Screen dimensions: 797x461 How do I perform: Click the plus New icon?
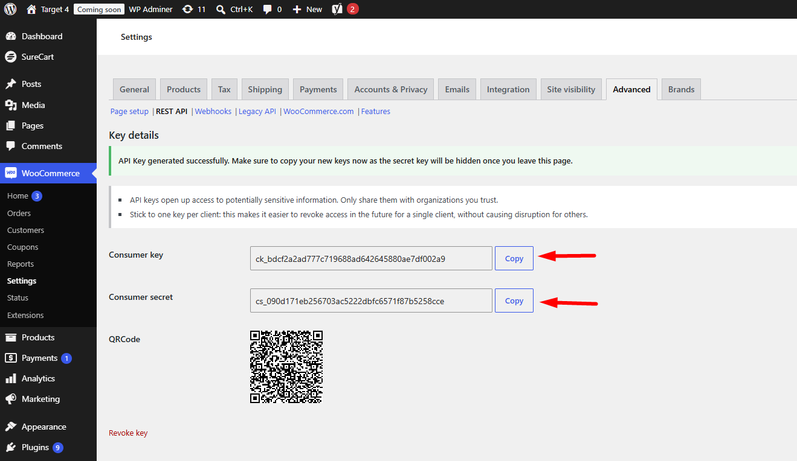pyautogui.click(x=297, y=9)
